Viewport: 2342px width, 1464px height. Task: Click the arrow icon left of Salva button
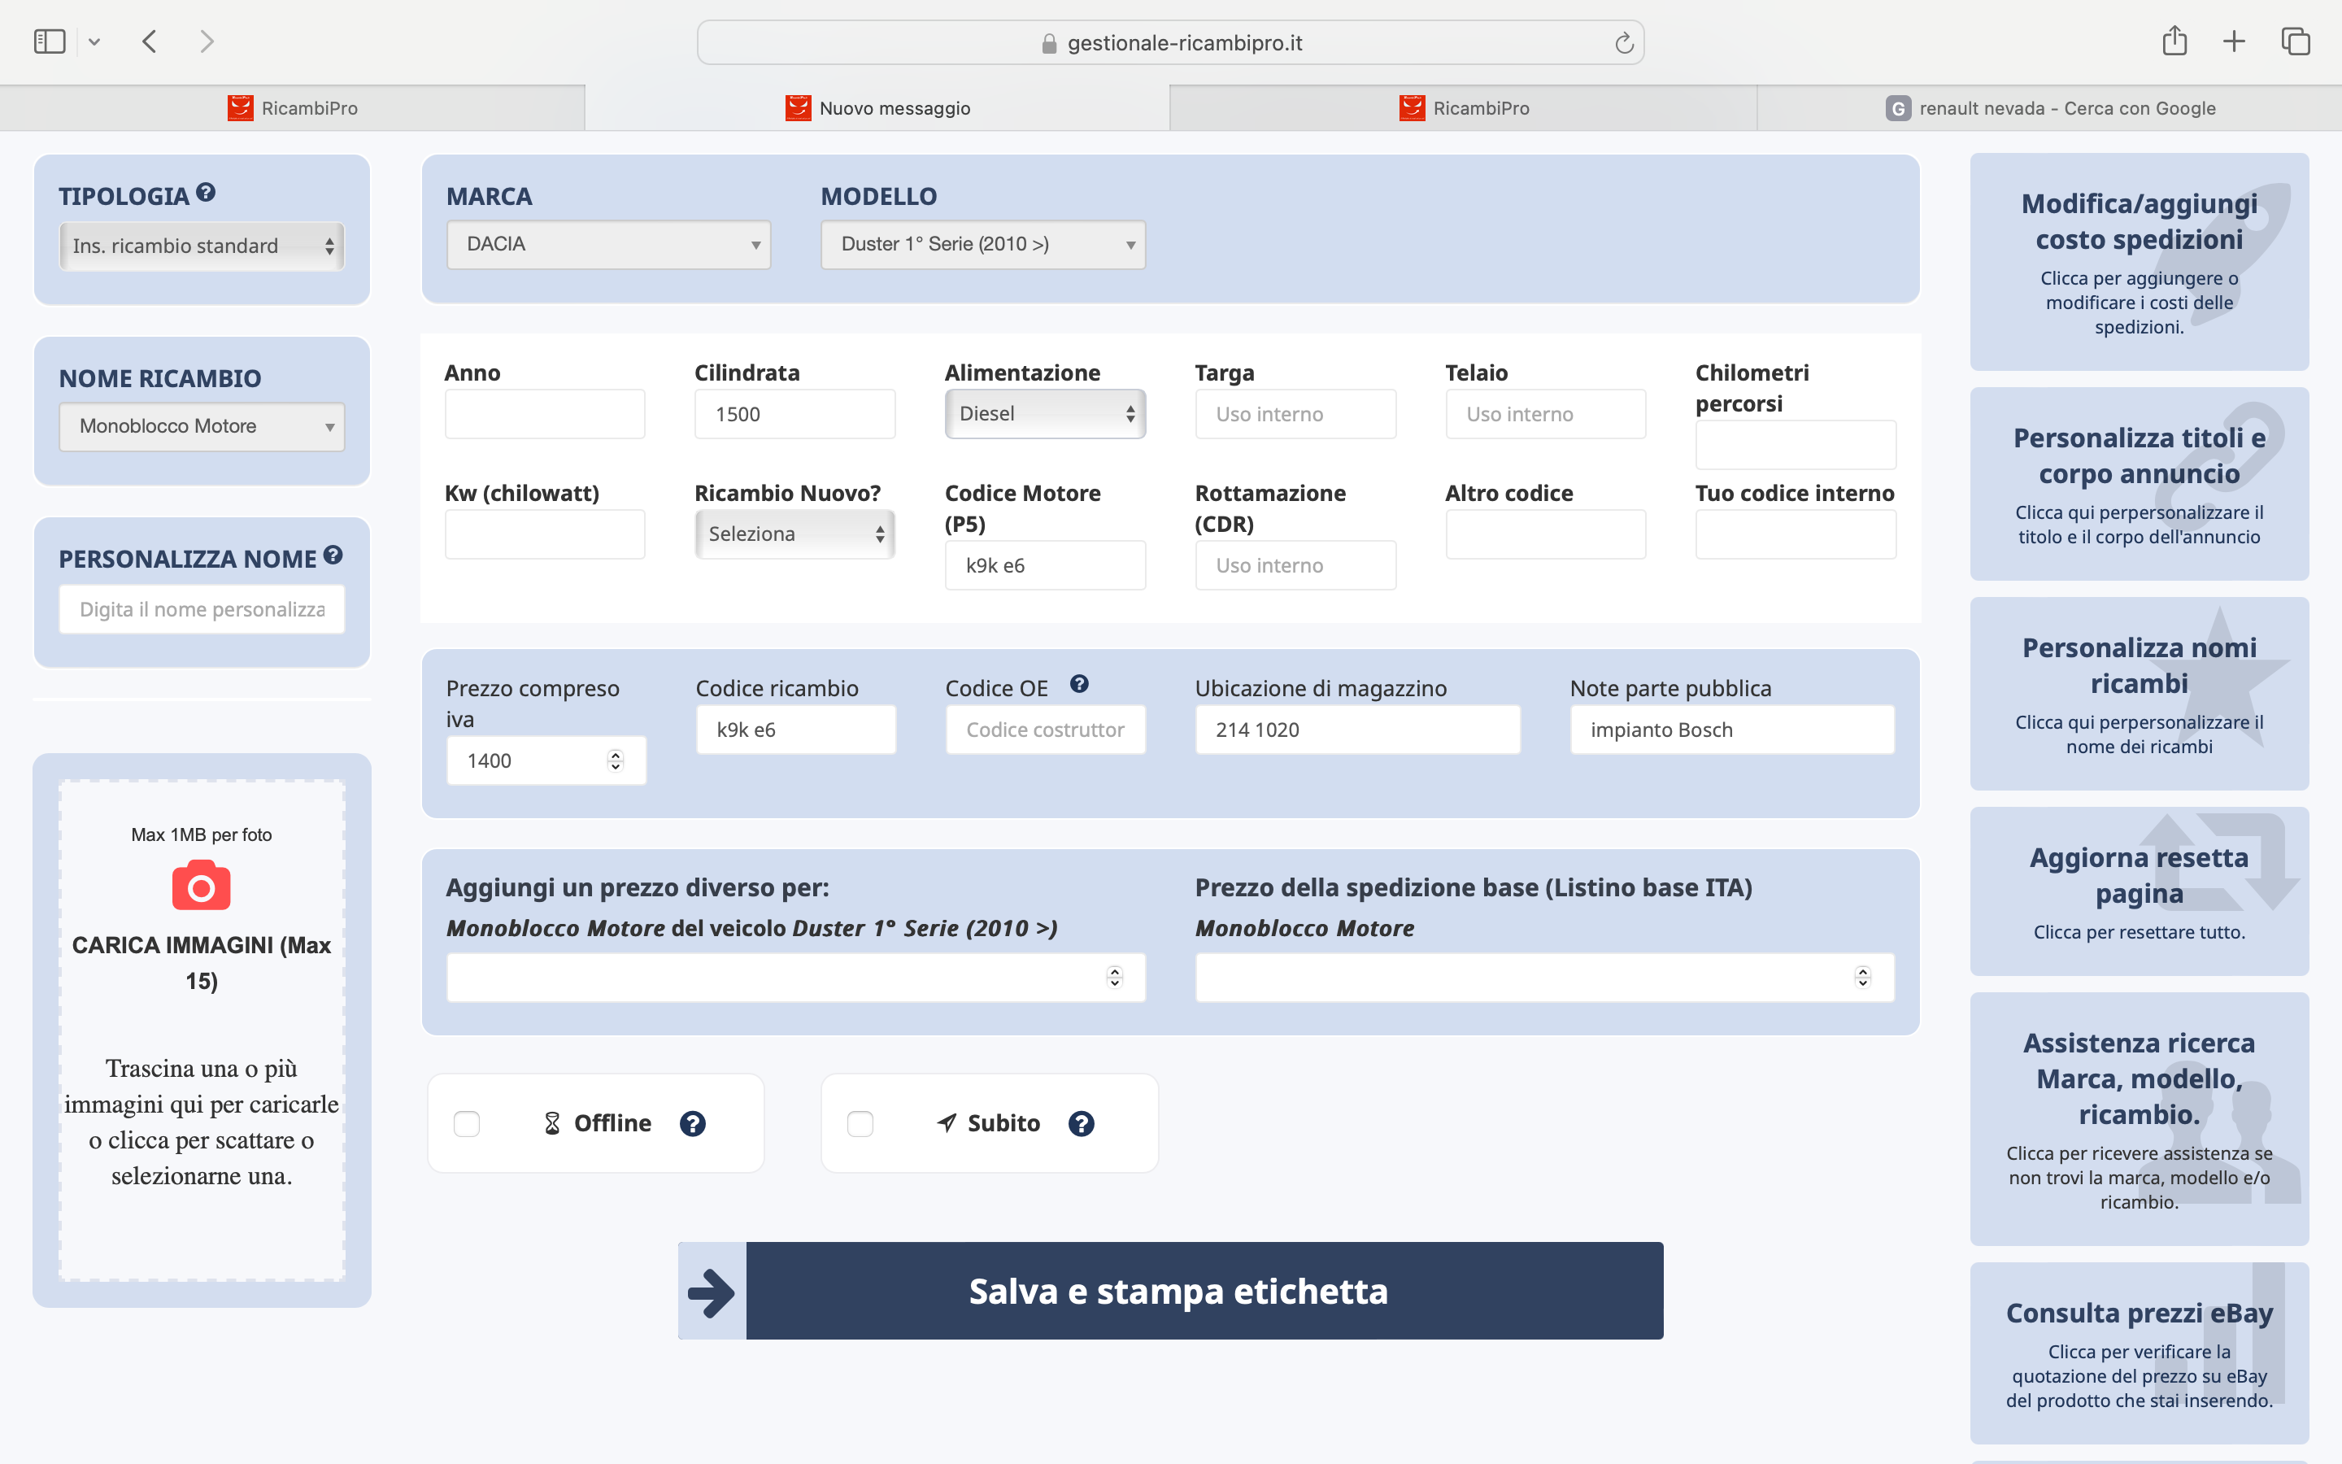tap(712, 1292)
